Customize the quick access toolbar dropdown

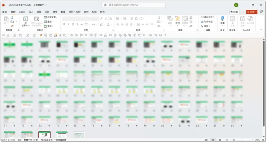pyautogui.click(x=165, y=35)
